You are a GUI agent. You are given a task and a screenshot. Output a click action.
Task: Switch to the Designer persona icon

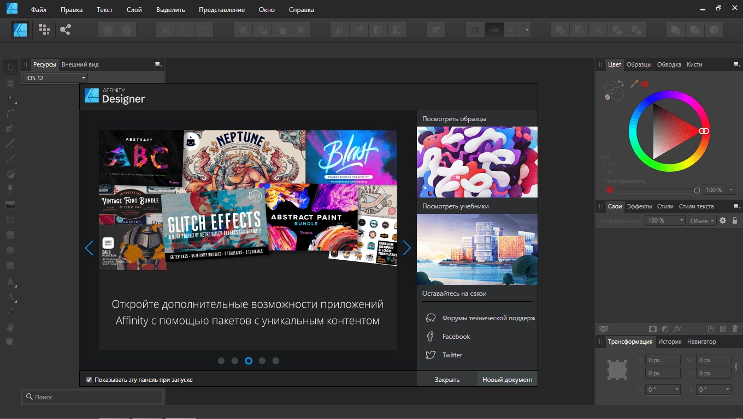tap(21, 29)
